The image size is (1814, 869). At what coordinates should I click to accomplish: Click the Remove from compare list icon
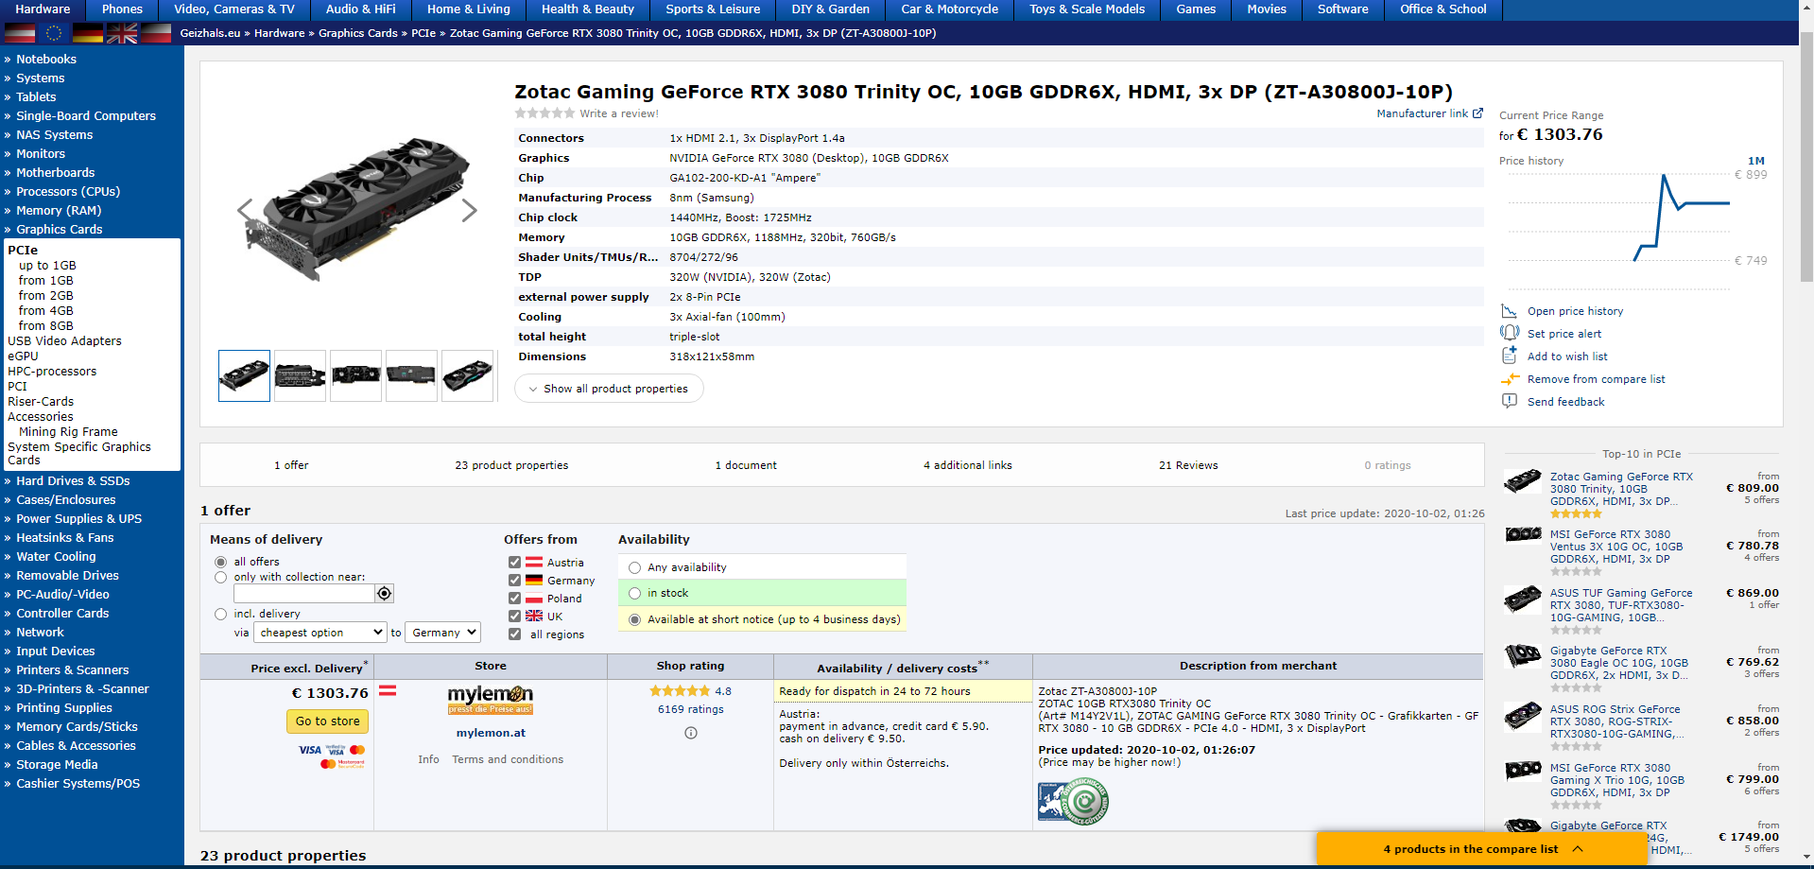tap(1510, 379)
